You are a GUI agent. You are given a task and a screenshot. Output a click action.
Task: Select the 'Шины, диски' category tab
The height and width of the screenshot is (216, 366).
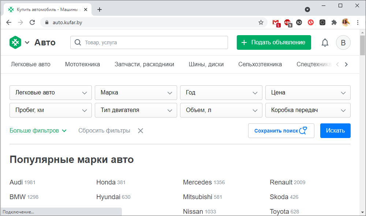[206, 64]
